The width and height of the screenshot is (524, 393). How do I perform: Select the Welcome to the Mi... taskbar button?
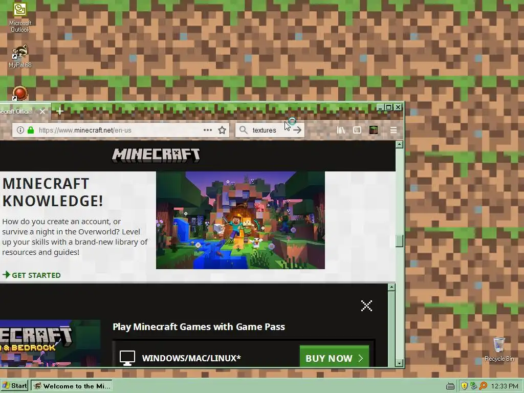(72, 386)
